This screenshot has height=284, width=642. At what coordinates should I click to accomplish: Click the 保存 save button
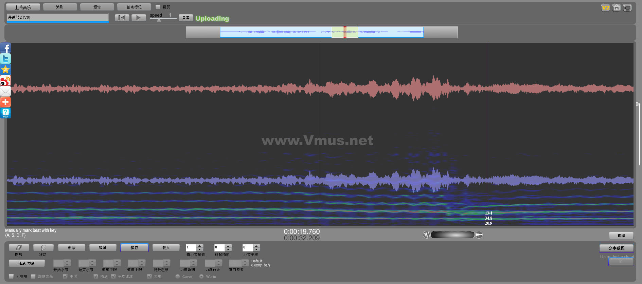pos(135,248)
